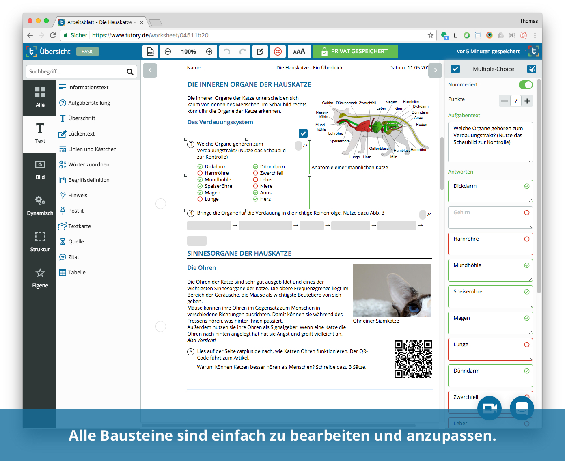Choose the Informationstext building block
This screenshot has height=461, width=565.
tap(84, 87)
